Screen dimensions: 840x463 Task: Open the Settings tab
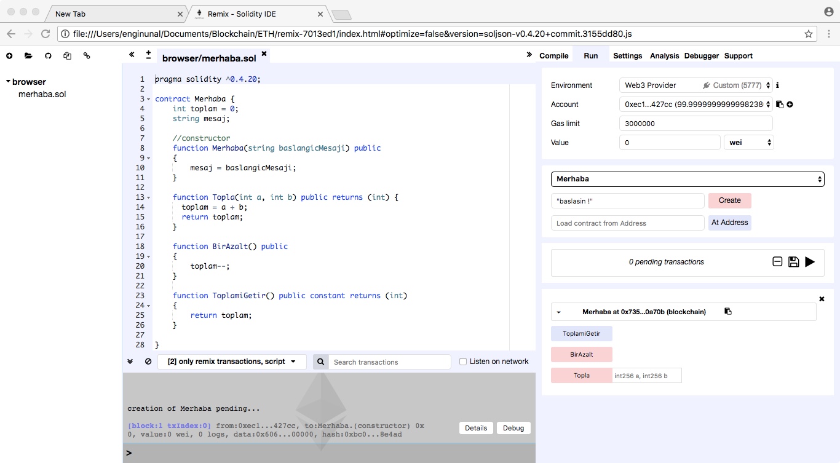[628, 55]
